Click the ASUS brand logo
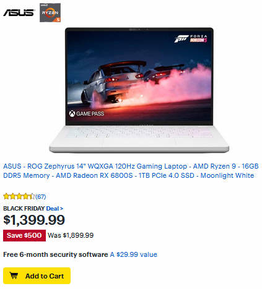This screenshot has width=262, height=289. 19,13
